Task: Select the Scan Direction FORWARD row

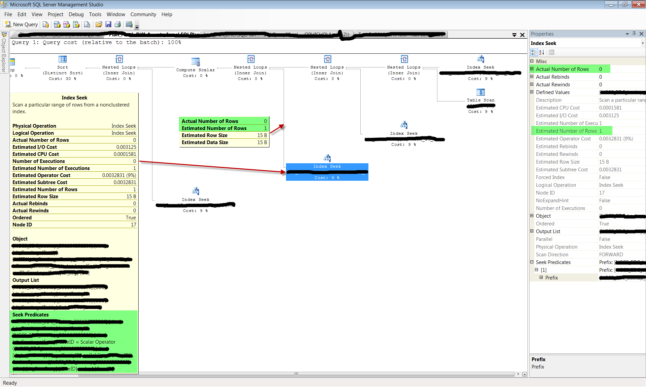Action: click(x=588, y=254)
